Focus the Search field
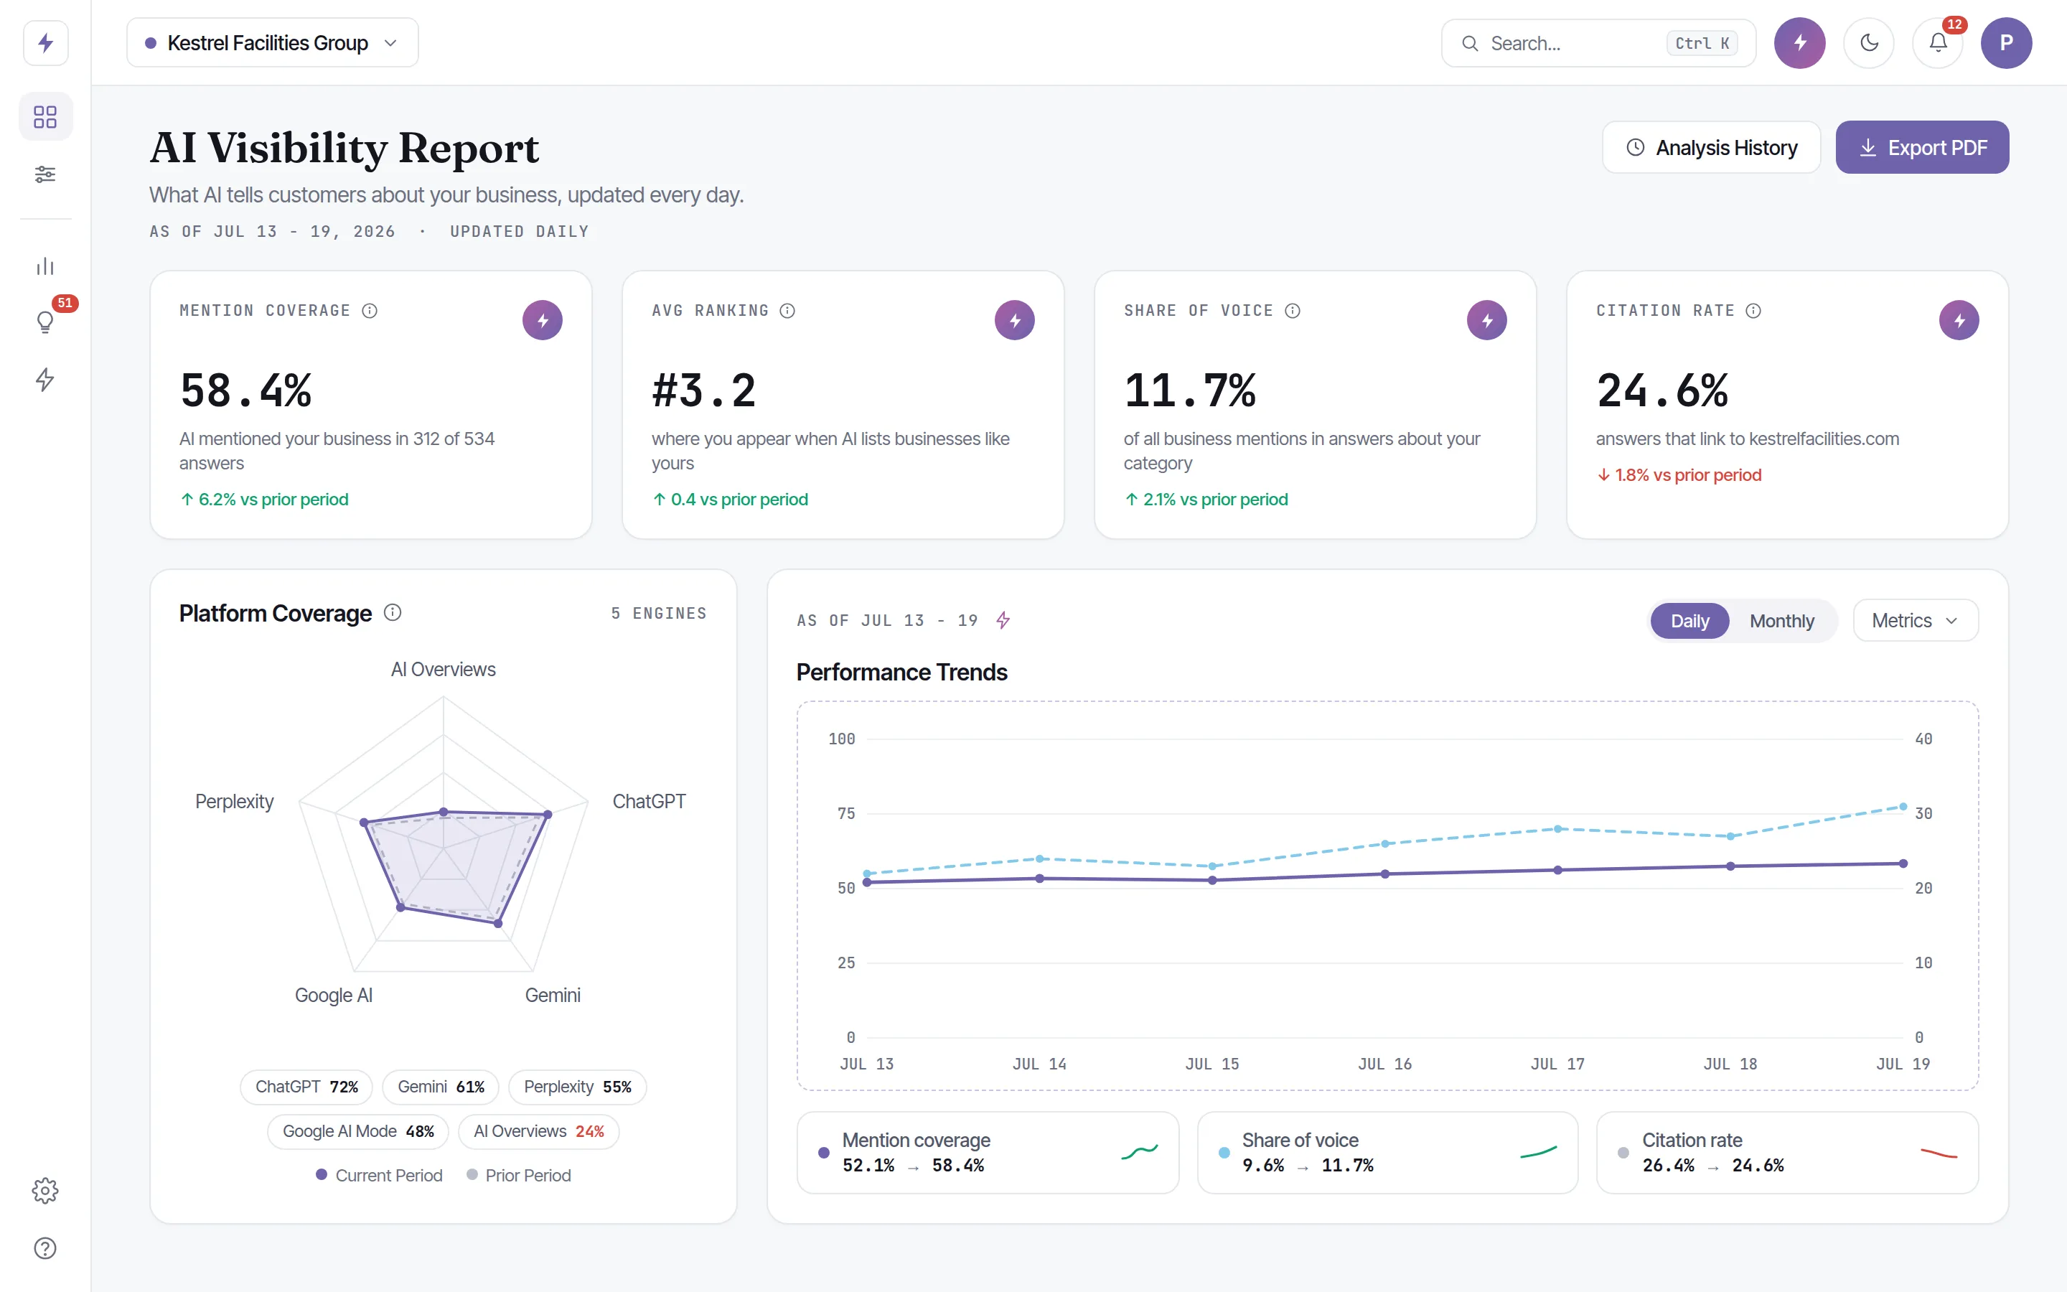2067x1292 pixels. tap(1598, 43)
